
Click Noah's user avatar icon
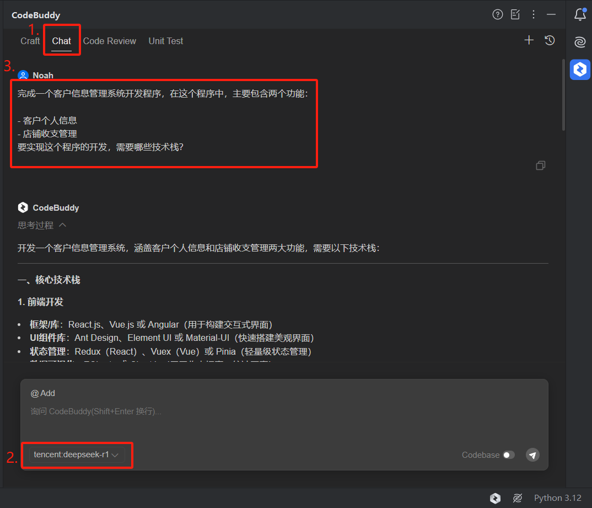click(x=23, y=75)
